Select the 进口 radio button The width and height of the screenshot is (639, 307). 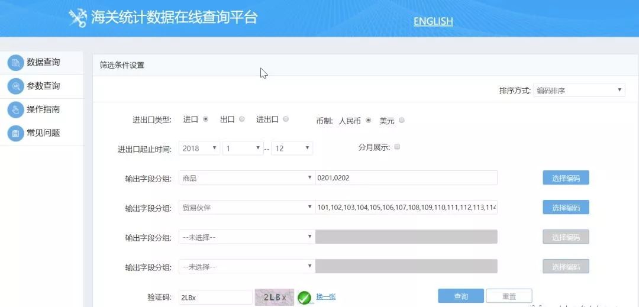click(x=205, y=119)
